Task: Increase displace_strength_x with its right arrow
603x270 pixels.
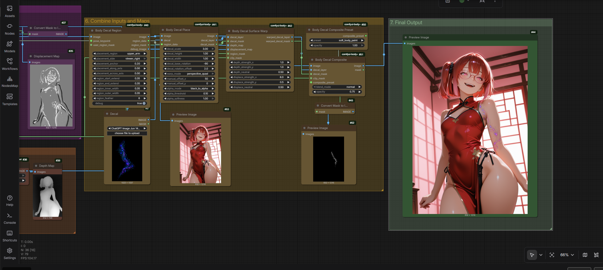Action: pos(288,77)
